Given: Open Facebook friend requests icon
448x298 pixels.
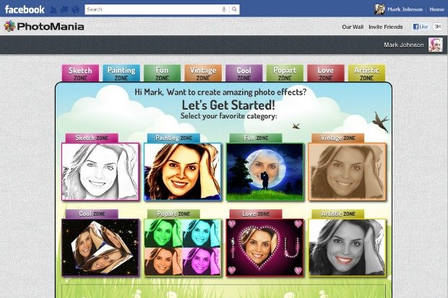Looking at the screenshot, I should 55,9.
